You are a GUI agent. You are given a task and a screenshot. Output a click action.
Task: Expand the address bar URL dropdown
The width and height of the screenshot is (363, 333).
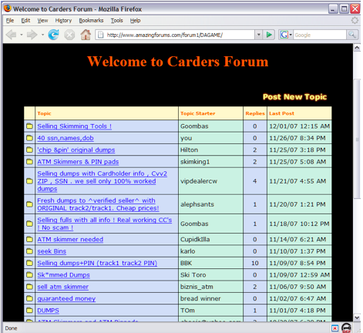(x=259, y=35)
